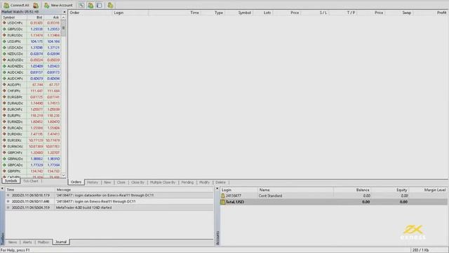Click the icon beside Total, USD row
Screen dimensions: 449x253
pyautogui.click(x=223, y=202)
